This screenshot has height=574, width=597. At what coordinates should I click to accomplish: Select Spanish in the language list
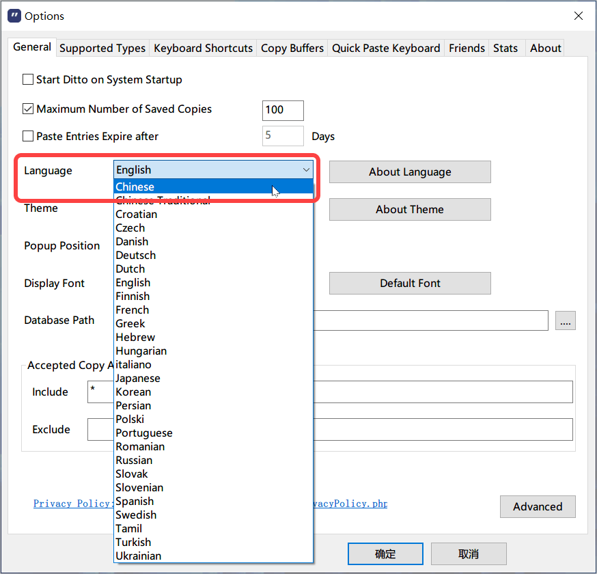[x=213, y=502]
